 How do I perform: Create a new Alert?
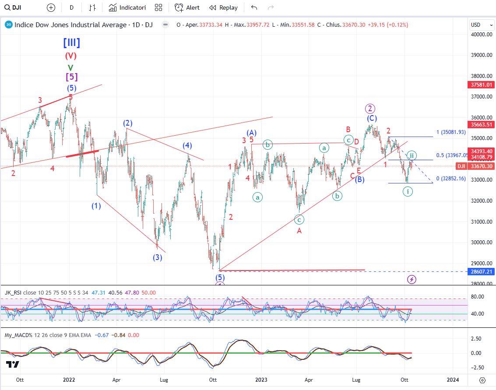point(187,7)
